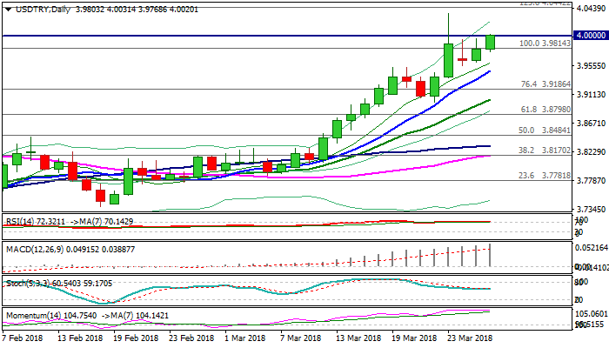Click the dropdown triangle beside USDTRY,Daily
Image resolution: width=609 pixels, height=348 pixels.
[x=8, y=10]
